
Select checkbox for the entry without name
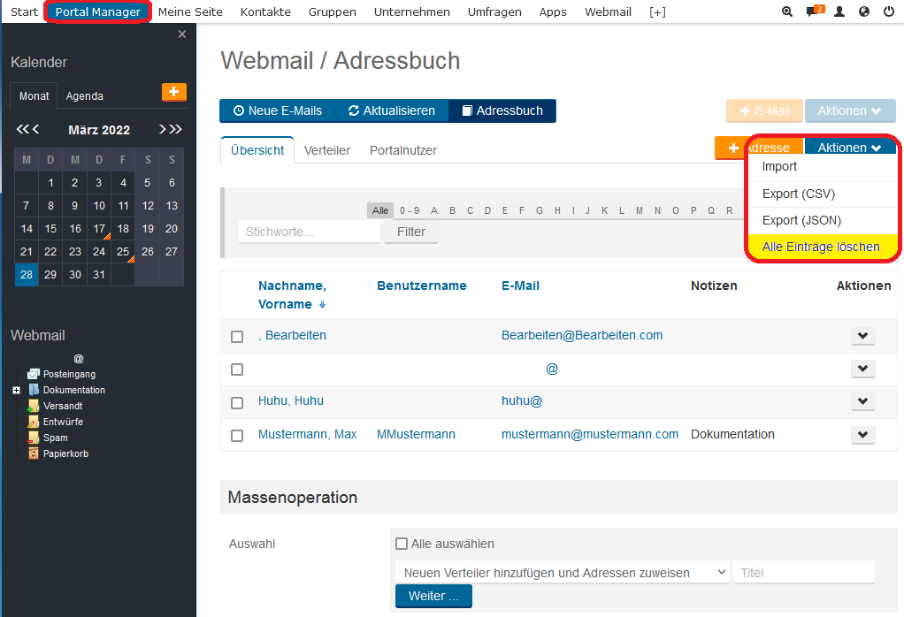(x=237, y=369)
